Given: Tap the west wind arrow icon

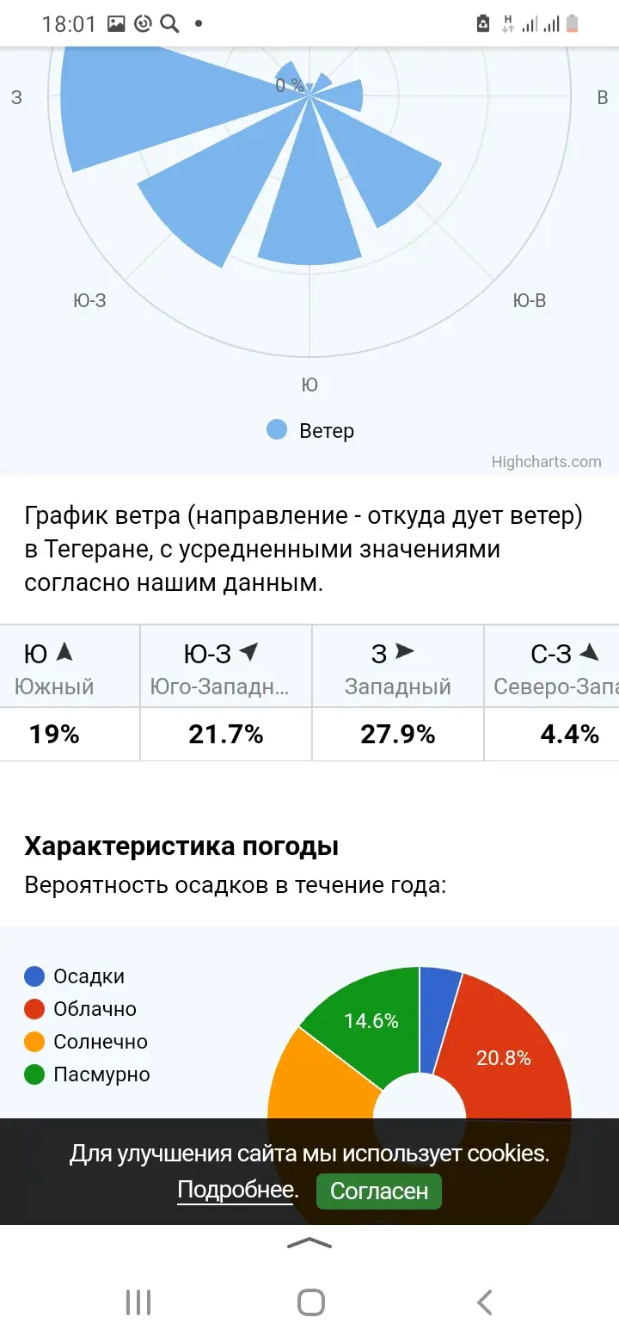Looking at the screenshot, I should click(404, 653).
